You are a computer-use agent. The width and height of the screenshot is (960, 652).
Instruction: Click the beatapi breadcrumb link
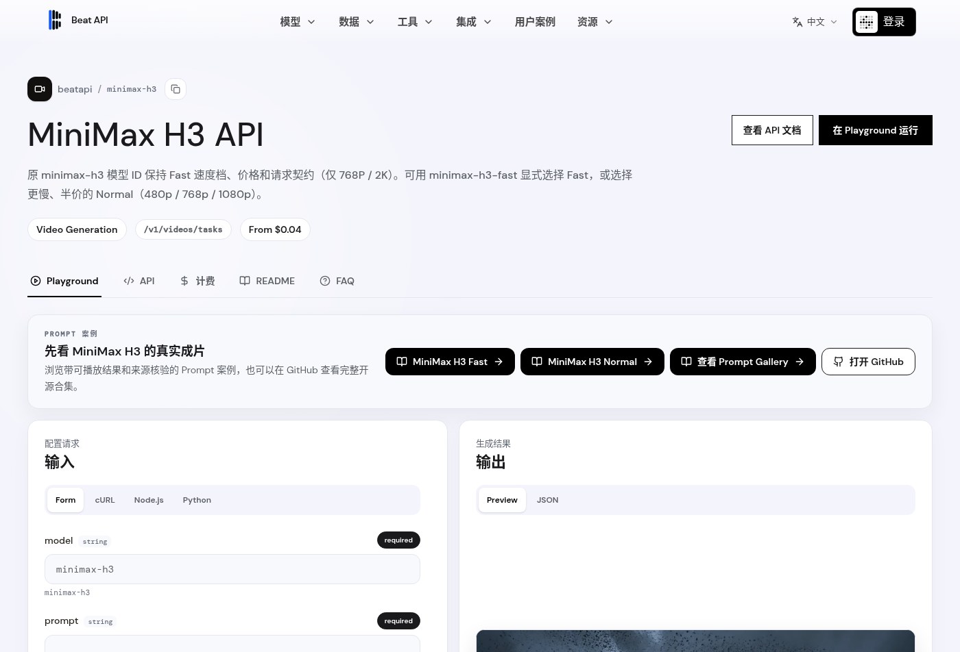coord(75,89)
